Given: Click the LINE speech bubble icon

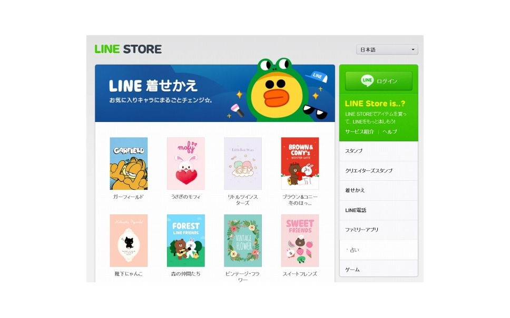Looking at the screenshot, I should pyautogui.click(x=367, y=80).
